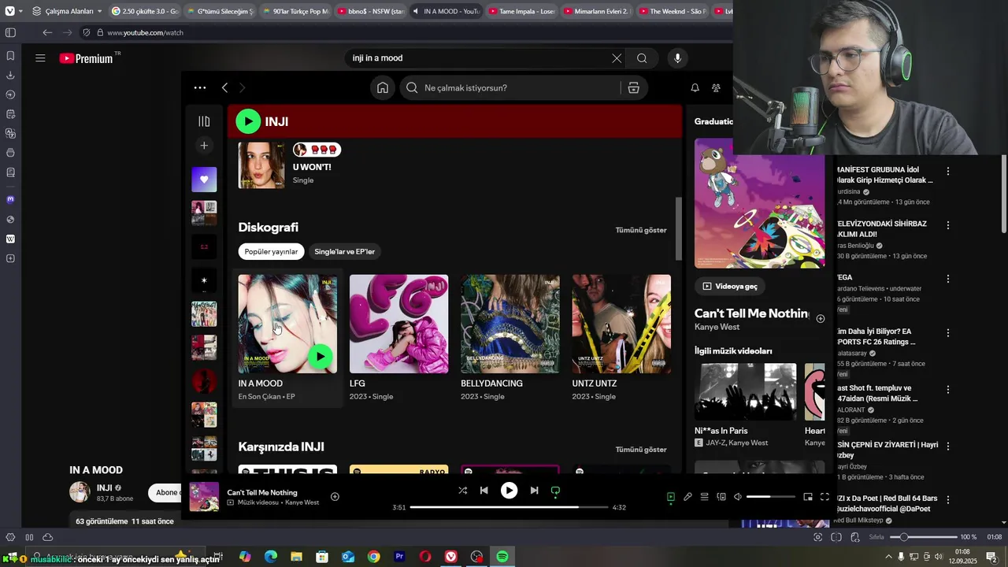Open Spotify home
Screen dimensions: 1008x567
pos(382,88)
